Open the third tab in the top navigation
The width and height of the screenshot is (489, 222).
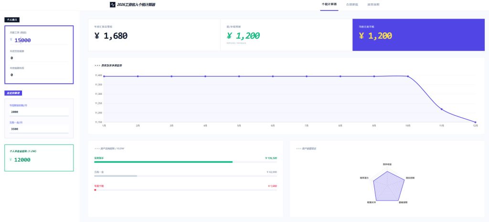point(373,4)
